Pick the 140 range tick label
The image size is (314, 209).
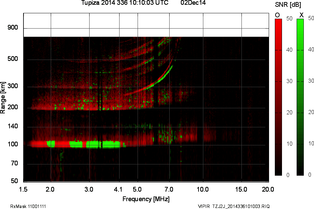coord(13,126)
